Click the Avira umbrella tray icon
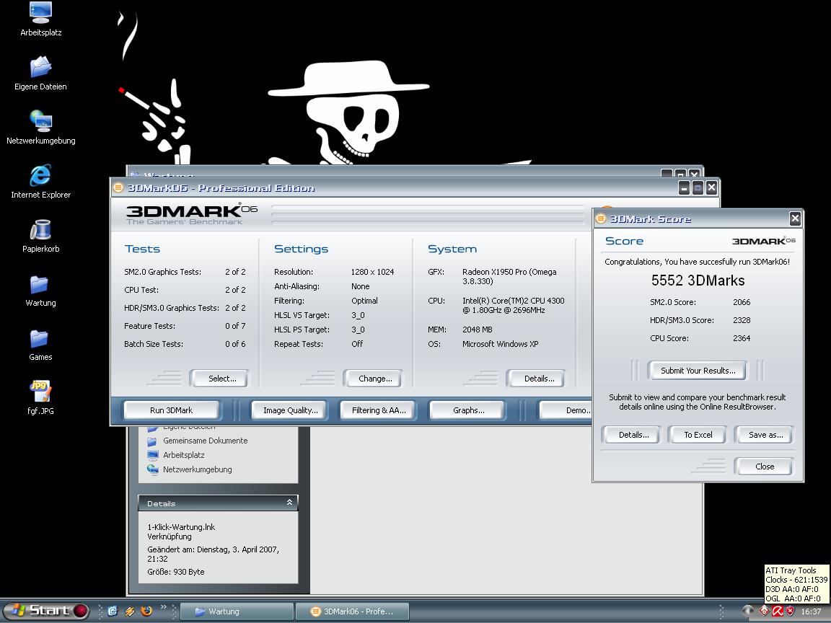Image resolution: width=831 pixels, height=623 pixels. pyautogui.click(x=777, y=611)
